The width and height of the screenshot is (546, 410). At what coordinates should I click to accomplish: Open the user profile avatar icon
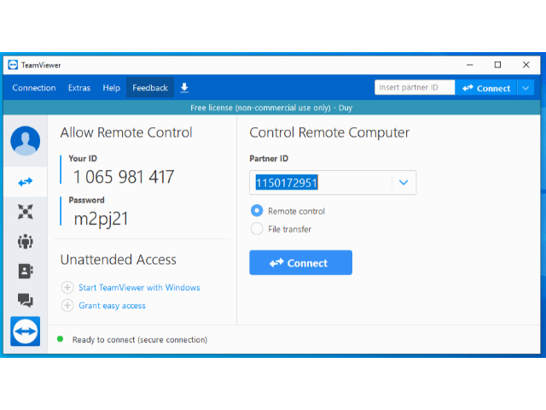pyautogui.click(x=25, y=140)
